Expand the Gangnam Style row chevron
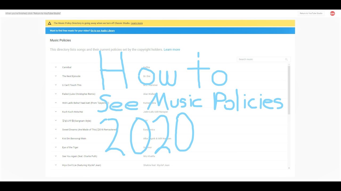341x191 pixels. [x=56, y=120]
